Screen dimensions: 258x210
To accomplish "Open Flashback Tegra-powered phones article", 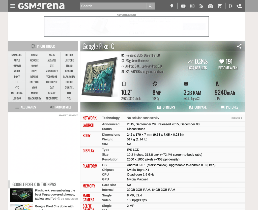I will (x=55, y=194).
